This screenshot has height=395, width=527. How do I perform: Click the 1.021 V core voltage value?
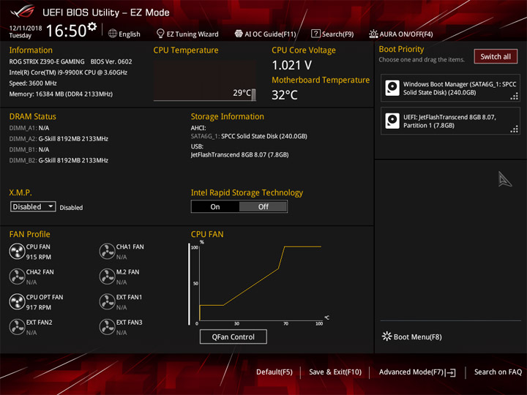(x=292, y=65)
